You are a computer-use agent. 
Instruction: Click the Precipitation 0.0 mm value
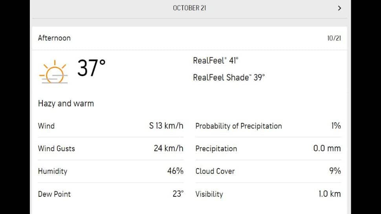[x=327, y=148]
